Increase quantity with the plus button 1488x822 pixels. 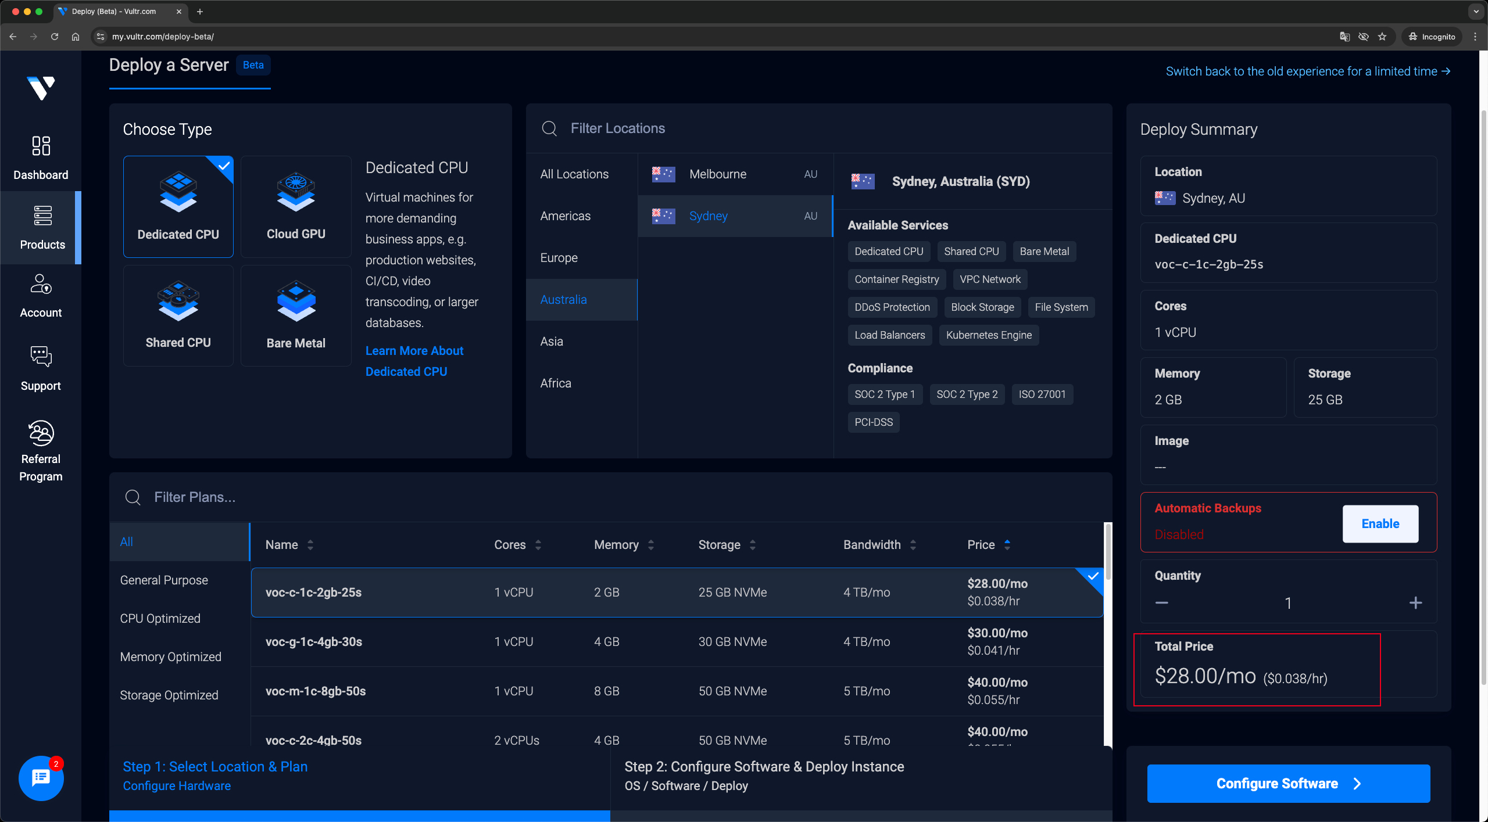[x=1415, y=602]
